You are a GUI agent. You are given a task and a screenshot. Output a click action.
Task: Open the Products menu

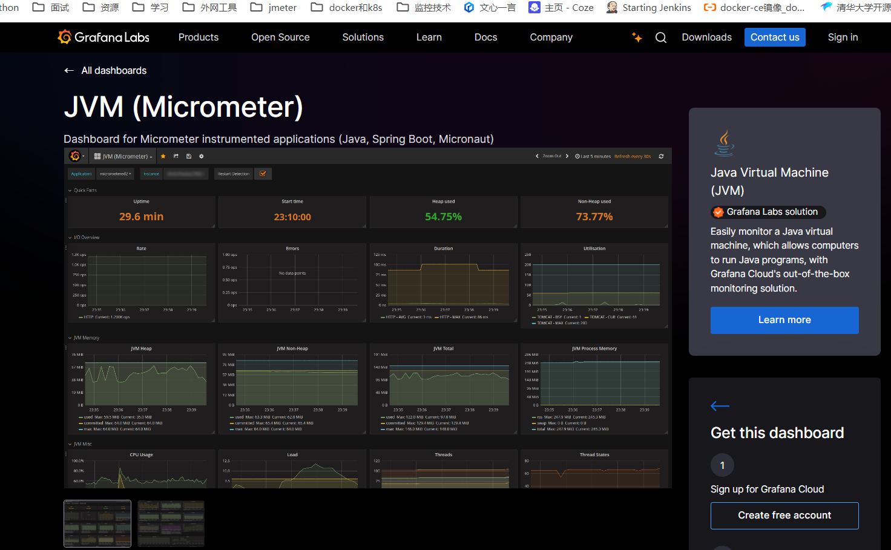pyautogui.click(x=199, y=38)
